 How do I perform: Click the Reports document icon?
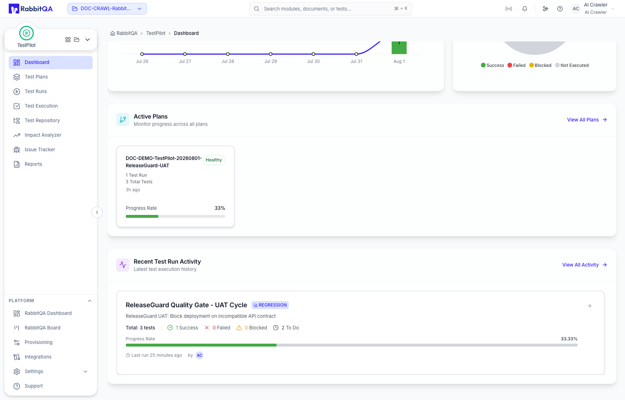(x=17, y=164)
